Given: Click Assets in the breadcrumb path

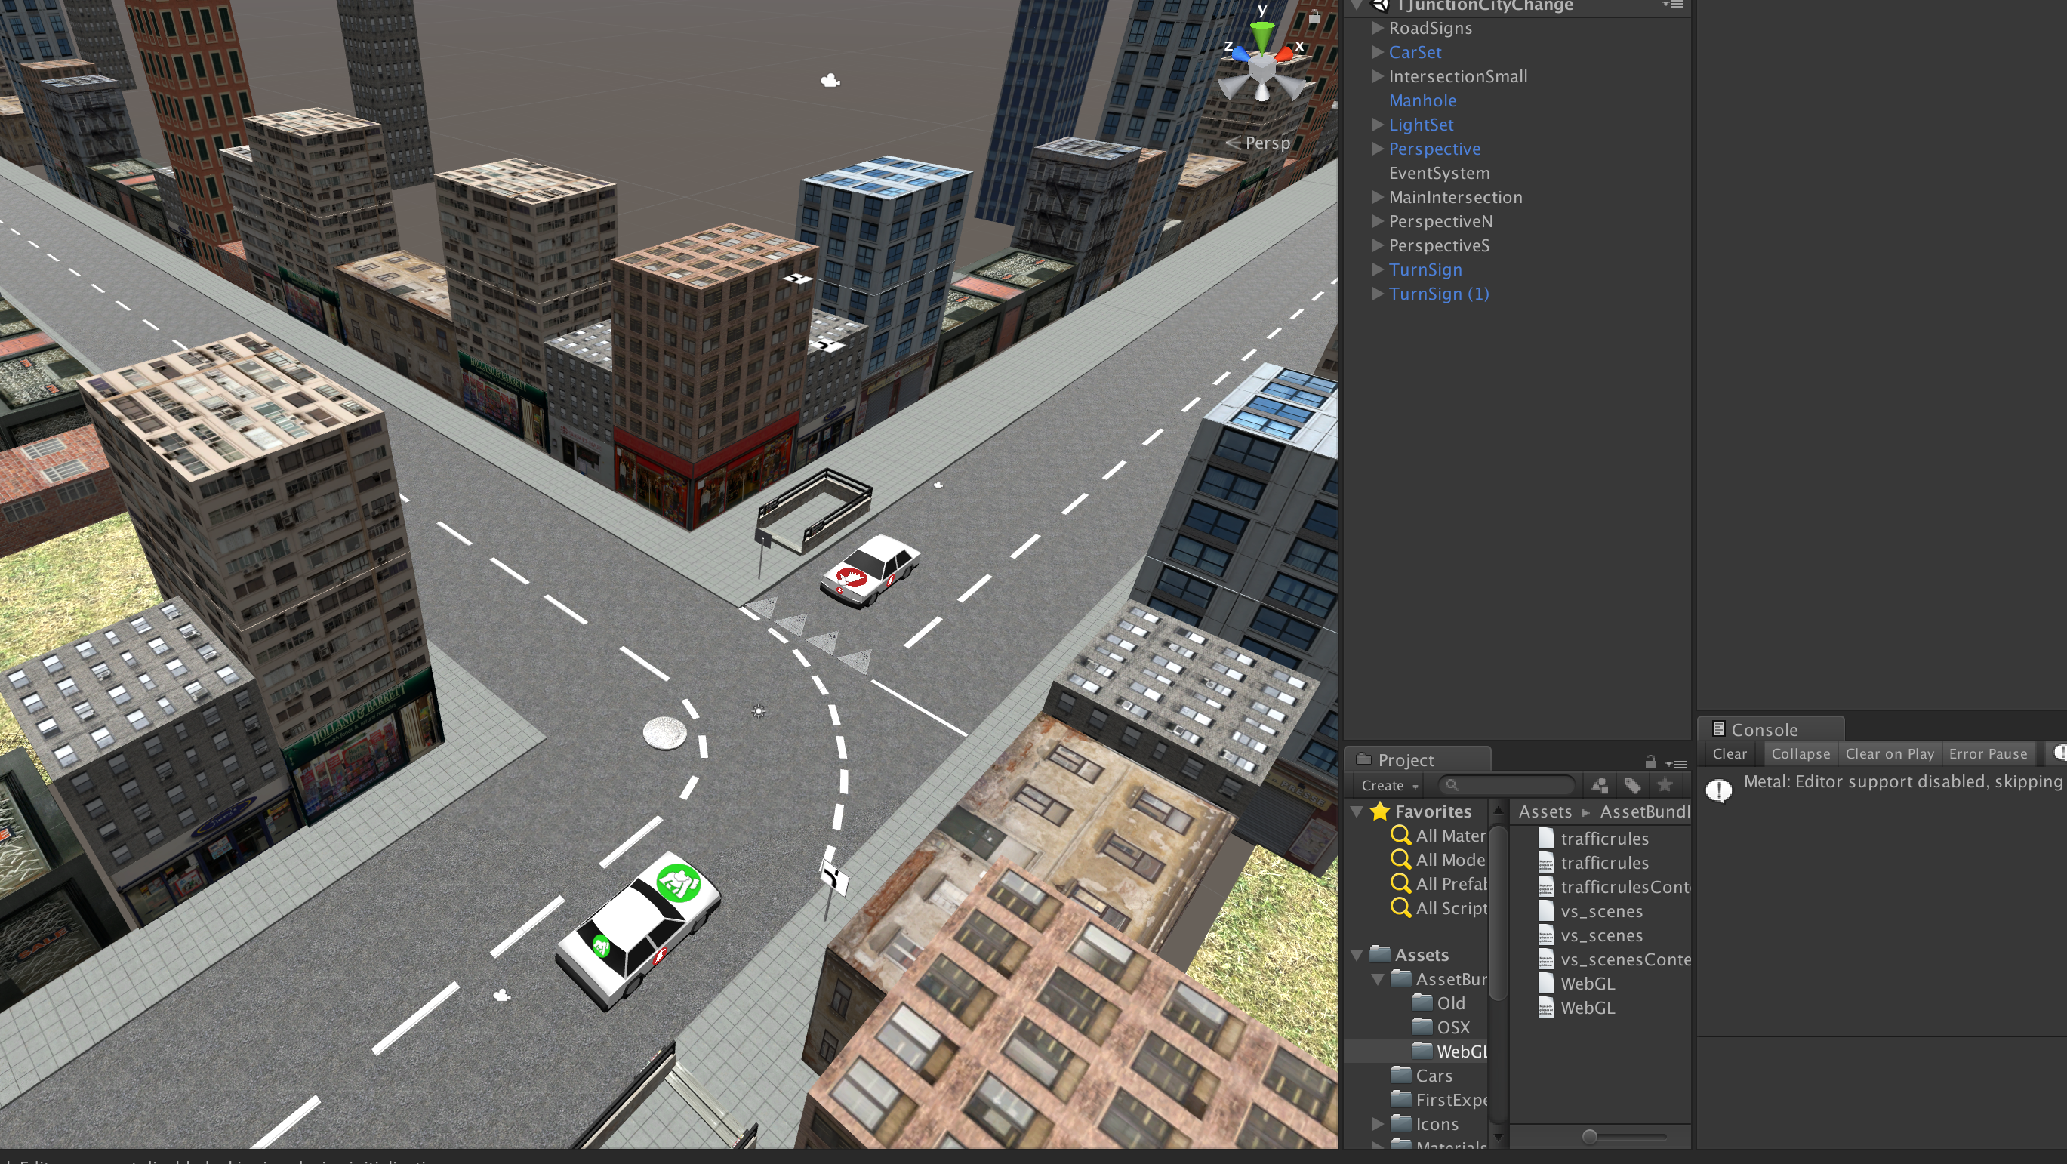Looking at the screenshot, I should point(1545,811).
